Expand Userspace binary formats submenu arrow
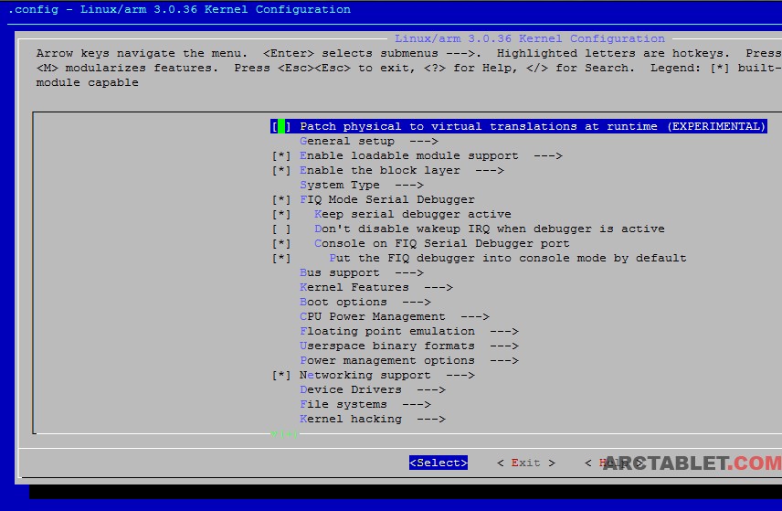Screen dimensions: 782x511 504,346
